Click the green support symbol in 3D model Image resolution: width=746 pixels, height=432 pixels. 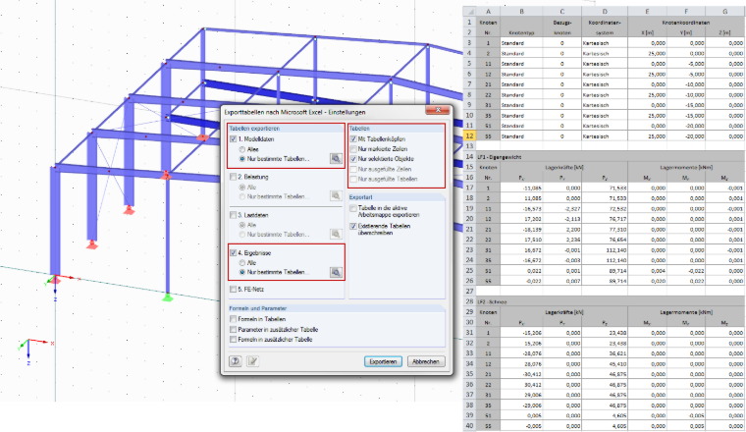168,297
